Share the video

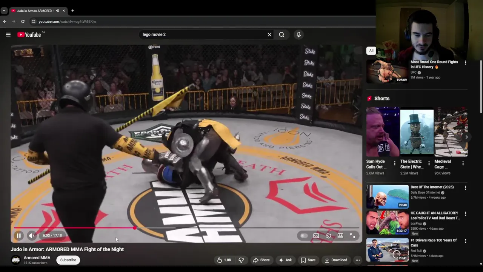click(261, 260)
